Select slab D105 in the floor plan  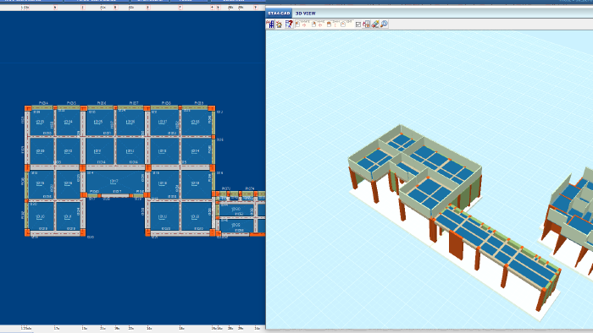tap(99, 122)
